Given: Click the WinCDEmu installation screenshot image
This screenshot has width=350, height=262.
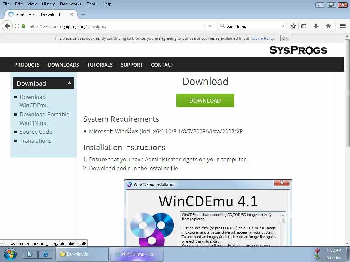Looking at the screenshot, I should click(x=208, y=213).
